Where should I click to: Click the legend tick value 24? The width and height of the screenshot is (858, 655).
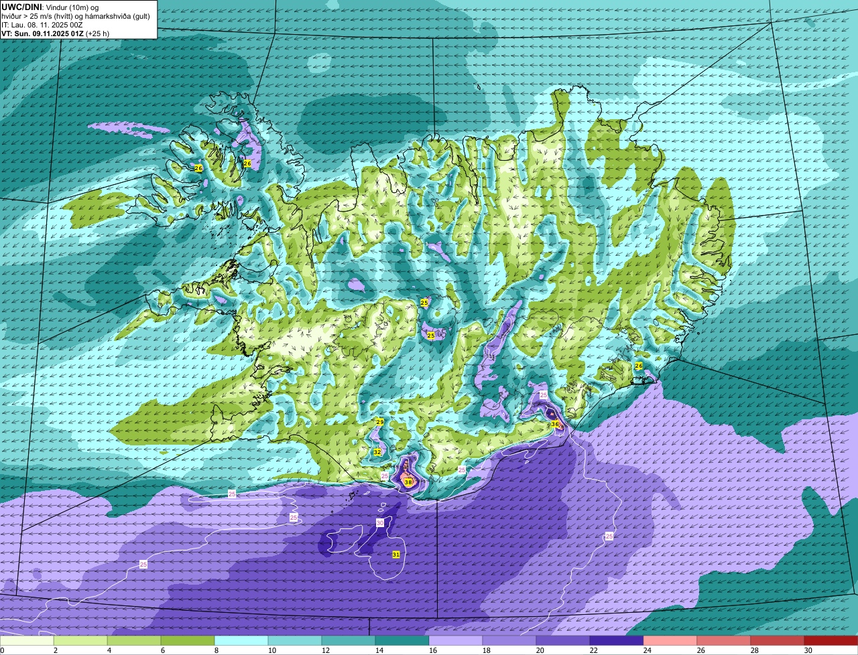(647, 650)
